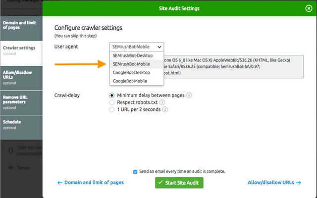317x198 pixels.
Task: Open Domain and limit of pages step
Action: (x=21, y=25)
